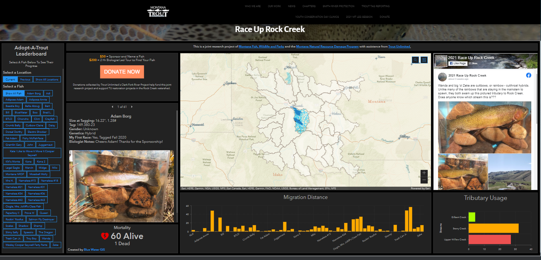Viewport: 541px width, 260px height.
Task: Click the '1 of 61' record counter
Action: click(122, 107)
